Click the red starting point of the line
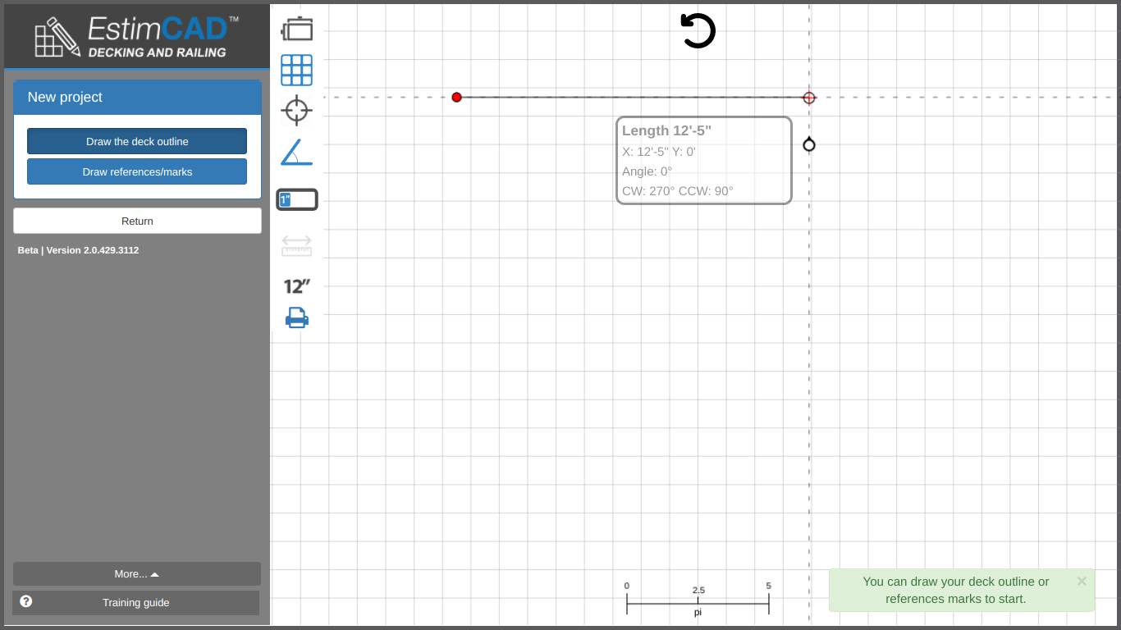Image resolution: width=1121 pixels, height=630 pixels. click(457, 98)
